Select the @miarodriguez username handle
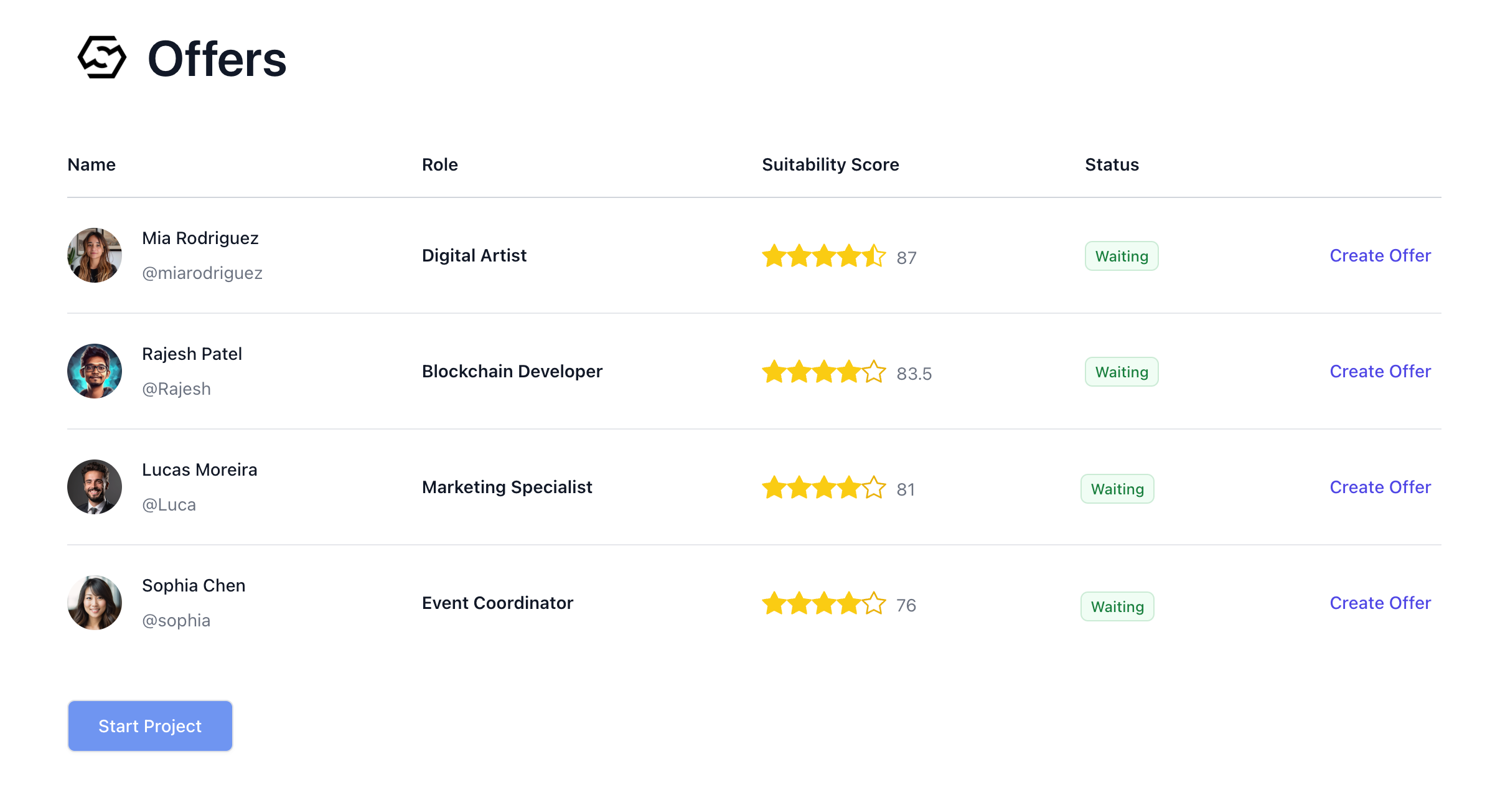 coord(202,273)
